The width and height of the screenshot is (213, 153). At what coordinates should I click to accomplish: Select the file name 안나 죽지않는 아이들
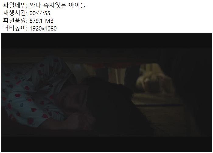(58, 5)
